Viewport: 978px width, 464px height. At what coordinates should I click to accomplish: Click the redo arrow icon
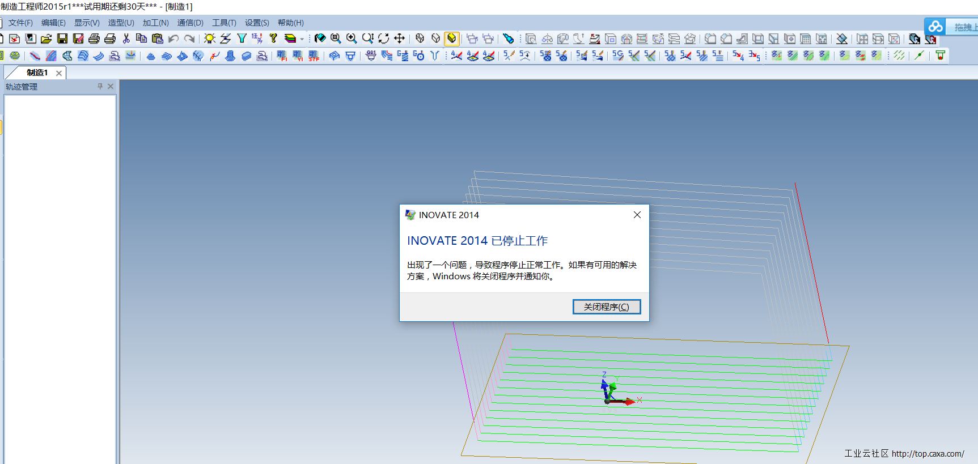(x=189, y=39)
